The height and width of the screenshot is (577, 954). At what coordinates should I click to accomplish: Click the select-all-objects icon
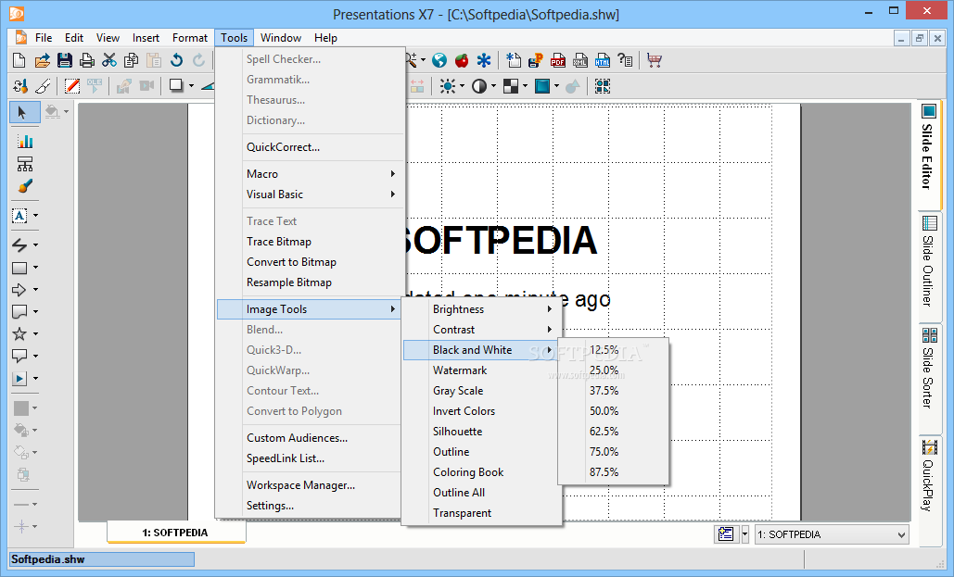603,86
